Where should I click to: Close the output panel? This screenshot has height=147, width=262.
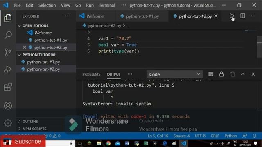pyautogui.click(x=253, y=74)
